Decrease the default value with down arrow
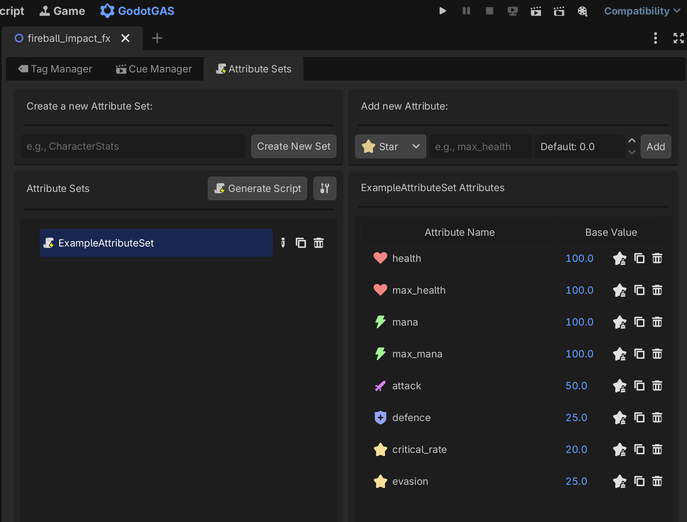687x522 pixels. [632, 152]
